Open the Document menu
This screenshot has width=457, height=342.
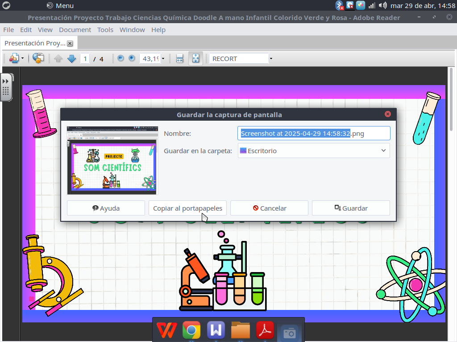[75, 30]
